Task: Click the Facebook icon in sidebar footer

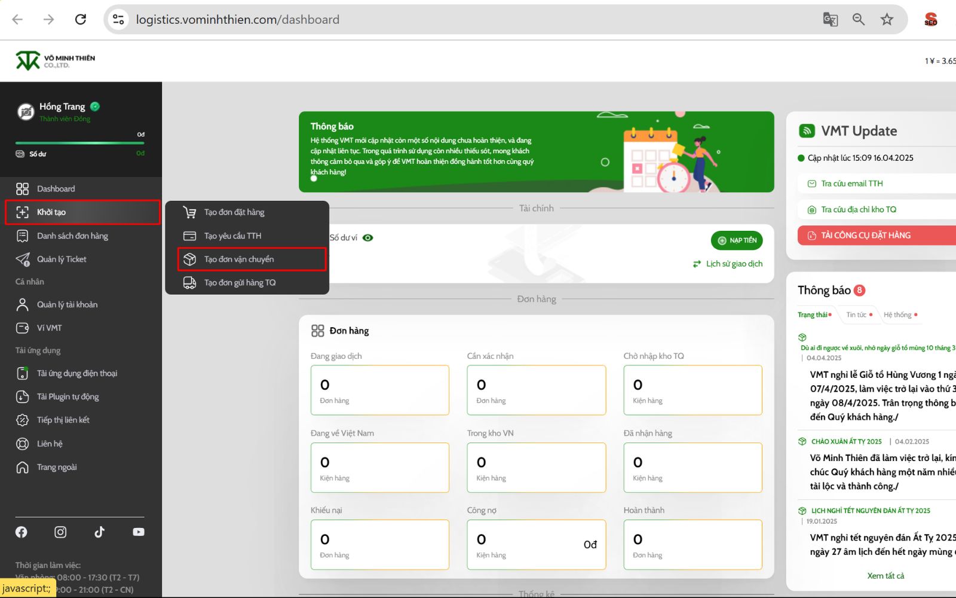Action: pyautogui.click(x=22, y=532)
